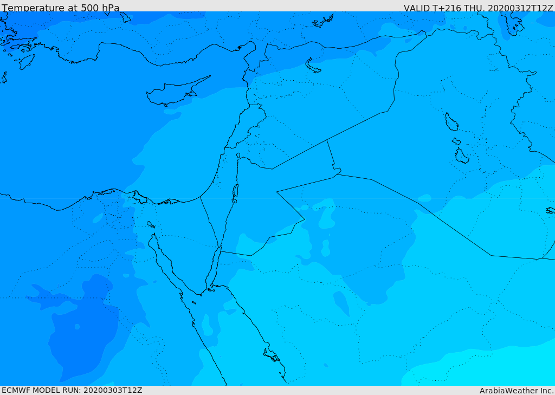Screen dimensions: 555x395
Task: Click the 'Temperature at 500 hPa' title text
Action: coord(61,8)
